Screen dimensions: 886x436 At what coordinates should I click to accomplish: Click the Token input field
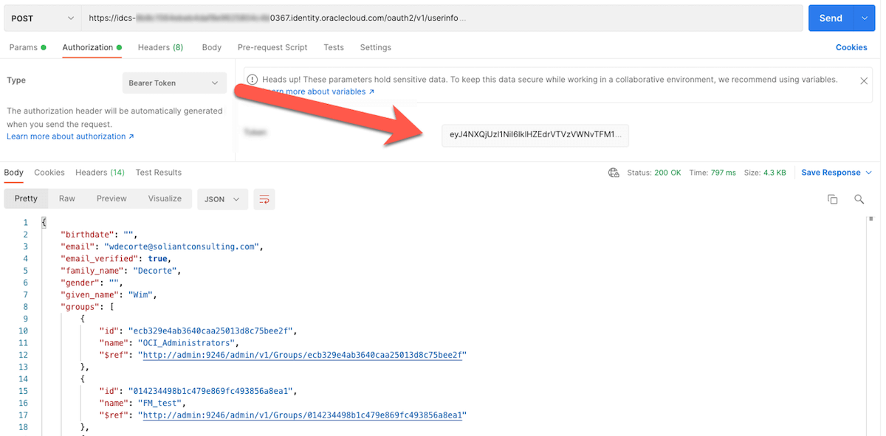point(535,135)
